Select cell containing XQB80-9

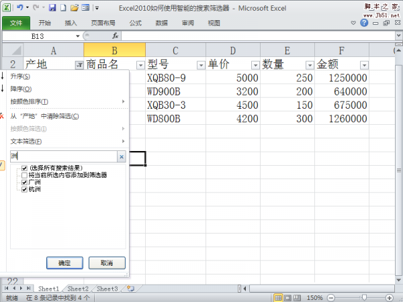(x=175, y=78)
